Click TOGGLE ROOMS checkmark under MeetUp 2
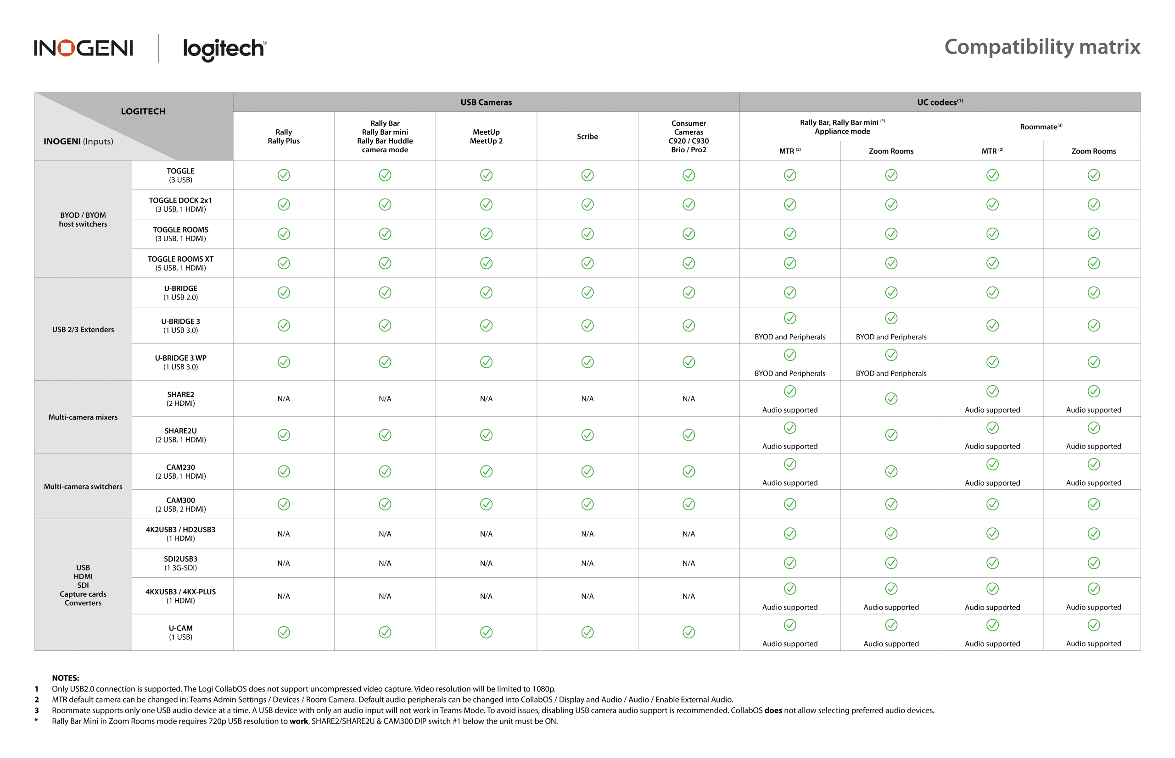The width and height of the screenshot is (1175, 758). [486, 234]
